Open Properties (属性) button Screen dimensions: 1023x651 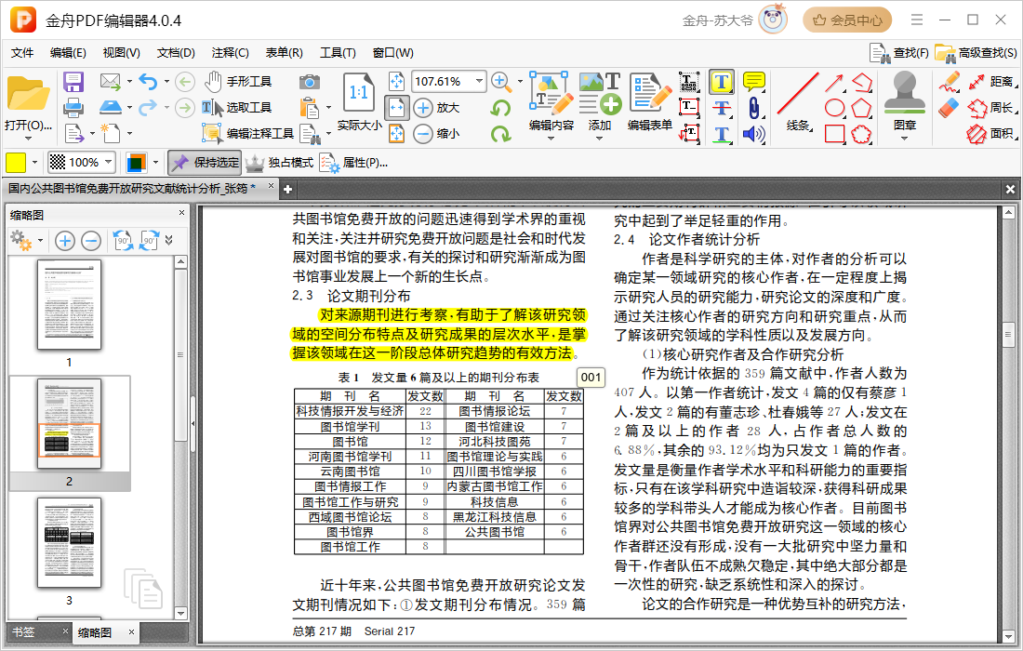tap(354, 163)
